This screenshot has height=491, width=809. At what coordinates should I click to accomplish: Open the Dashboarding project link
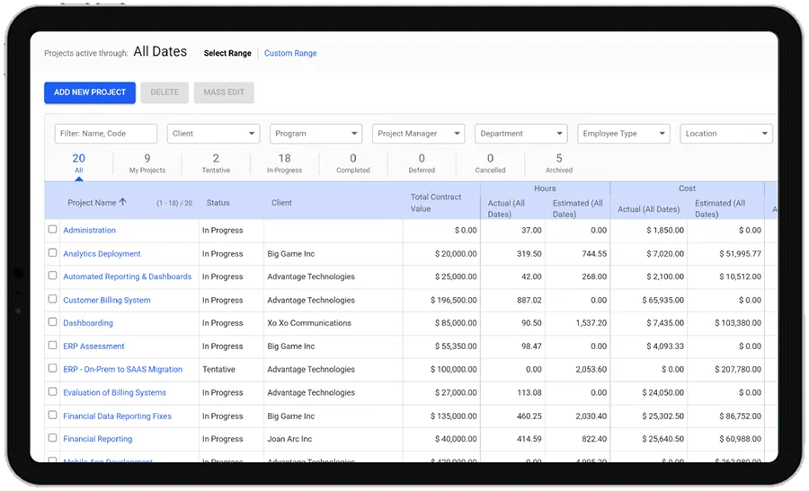click(88, 323)
